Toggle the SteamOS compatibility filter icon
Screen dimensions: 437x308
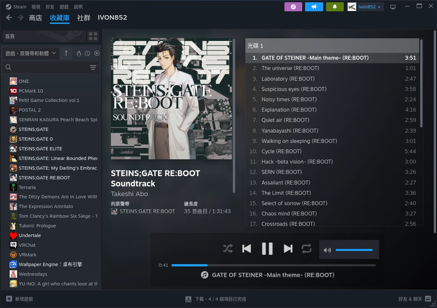click(79, 54)
